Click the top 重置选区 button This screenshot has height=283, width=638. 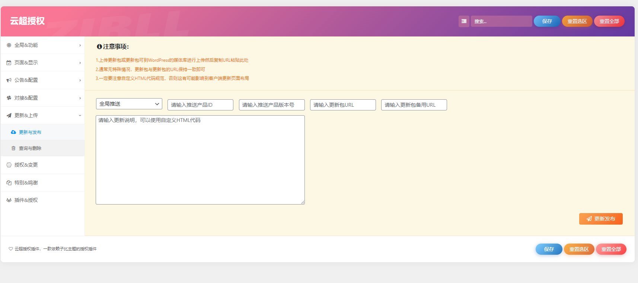click(x=577, y=21)
